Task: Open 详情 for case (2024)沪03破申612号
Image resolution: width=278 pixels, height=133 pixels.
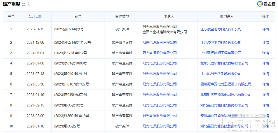Action: pyautogui.click(x=265, y=53)
